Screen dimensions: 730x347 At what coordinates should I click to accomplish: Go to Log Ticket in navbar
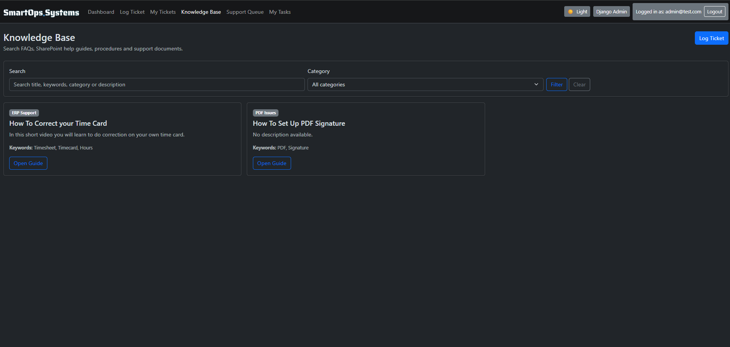coord(132,12)
